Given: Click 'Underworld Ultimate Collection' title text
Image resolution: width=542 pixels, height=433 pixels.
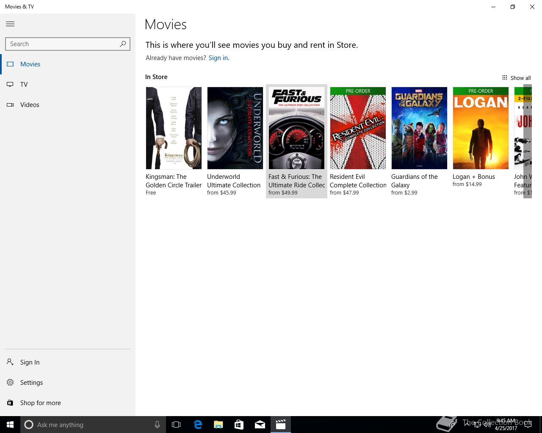Looking at the screenshot, I should point(234,181).
